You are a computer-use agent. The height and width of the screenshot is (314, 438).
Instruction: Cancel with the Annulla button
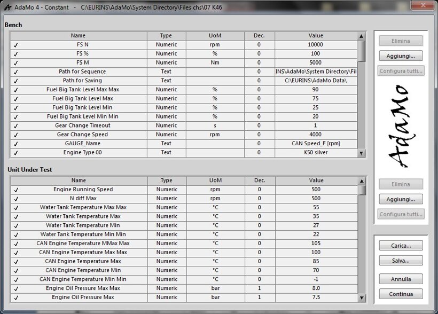tap(401, 279)
